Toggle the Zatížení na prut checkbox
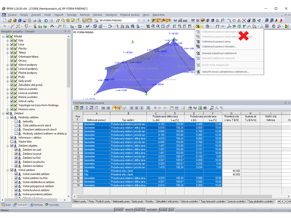 click(16, 154)
